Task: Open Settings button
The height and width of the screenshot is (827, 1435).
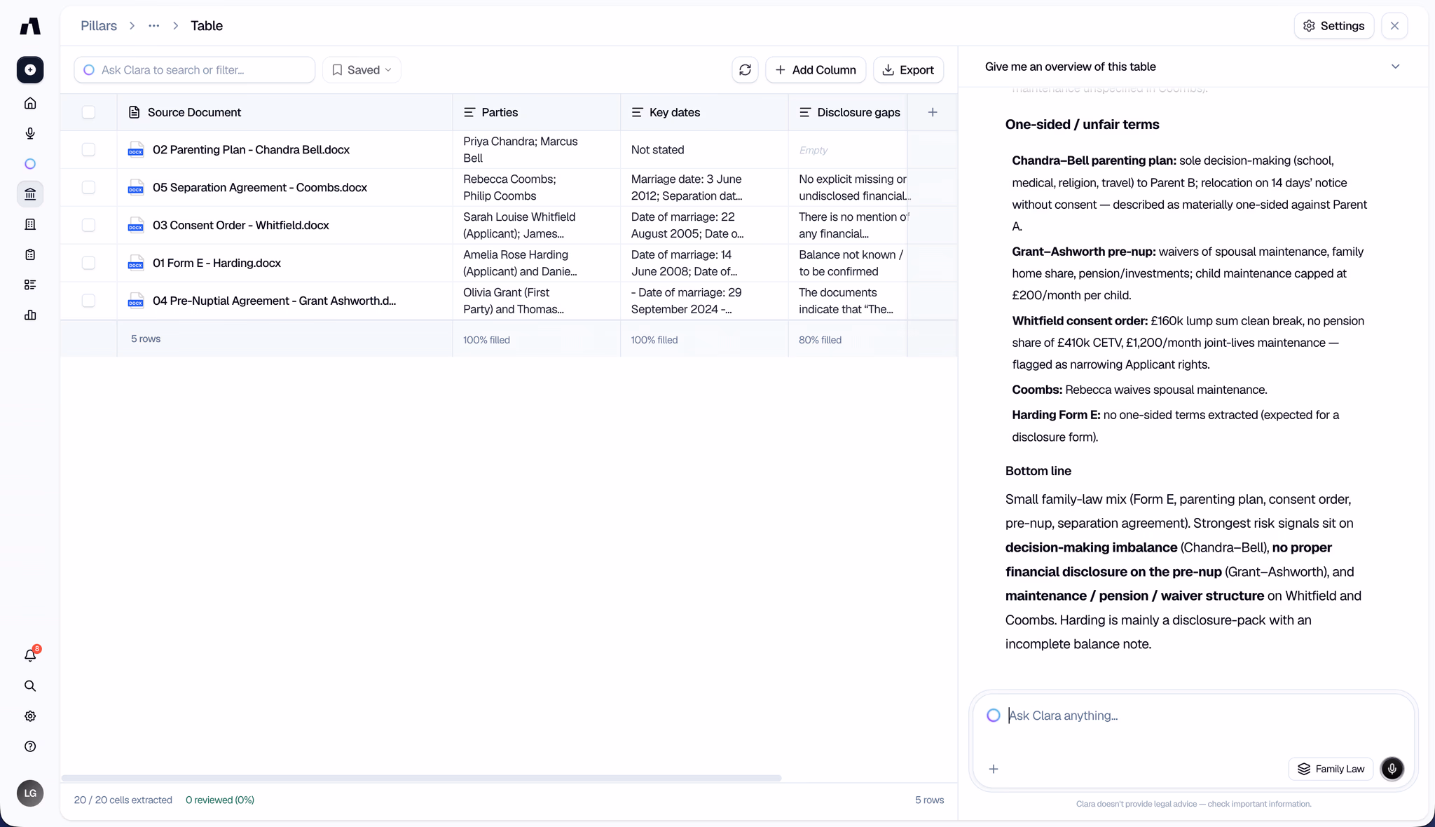Action: pyautogui.click(x=1334, y=26)
